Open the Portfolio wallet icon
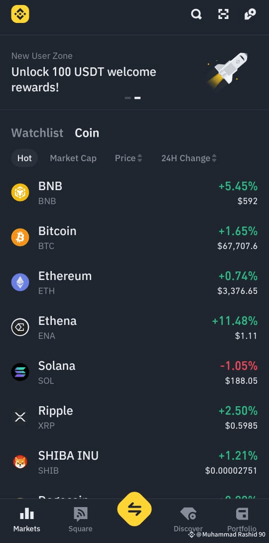Image resolution: width=269 pixels, height=543 pixels. (x=242, y=514)
